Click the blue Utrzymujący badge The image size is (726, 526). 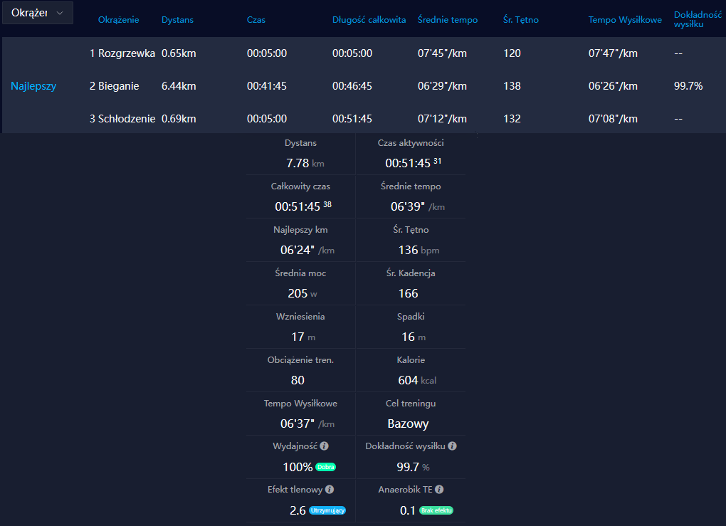(x=327, y=511)
